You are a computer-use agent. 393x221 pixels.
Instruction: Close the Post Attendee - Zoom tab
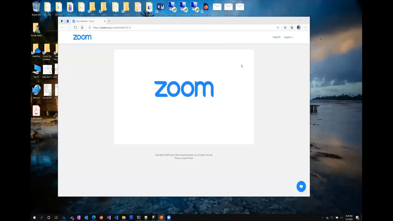104,21
